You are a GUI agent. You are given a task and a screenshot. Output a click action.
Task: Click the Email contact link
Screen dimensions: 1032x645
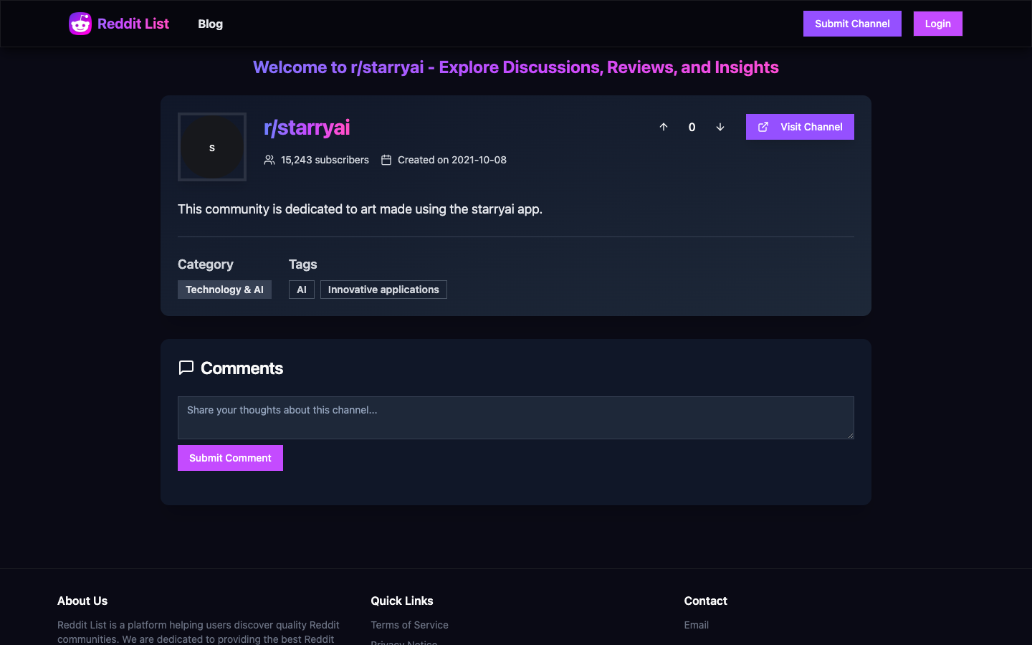tap(696, 625)
